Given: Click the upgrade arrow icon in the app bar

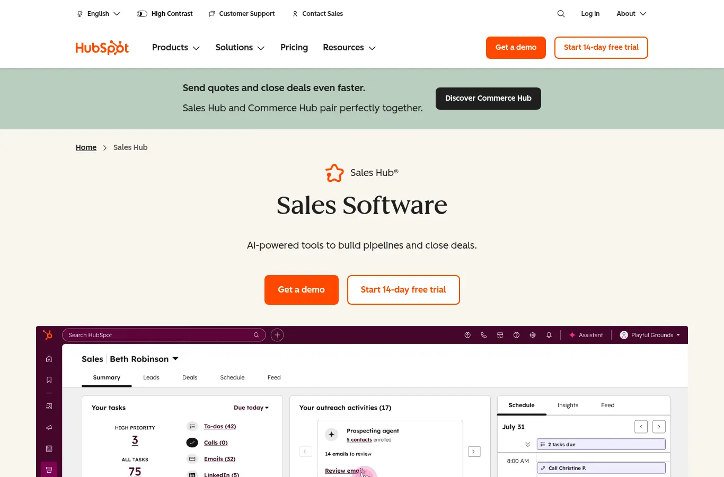Looking at the screenshot, I should point(467,335).
